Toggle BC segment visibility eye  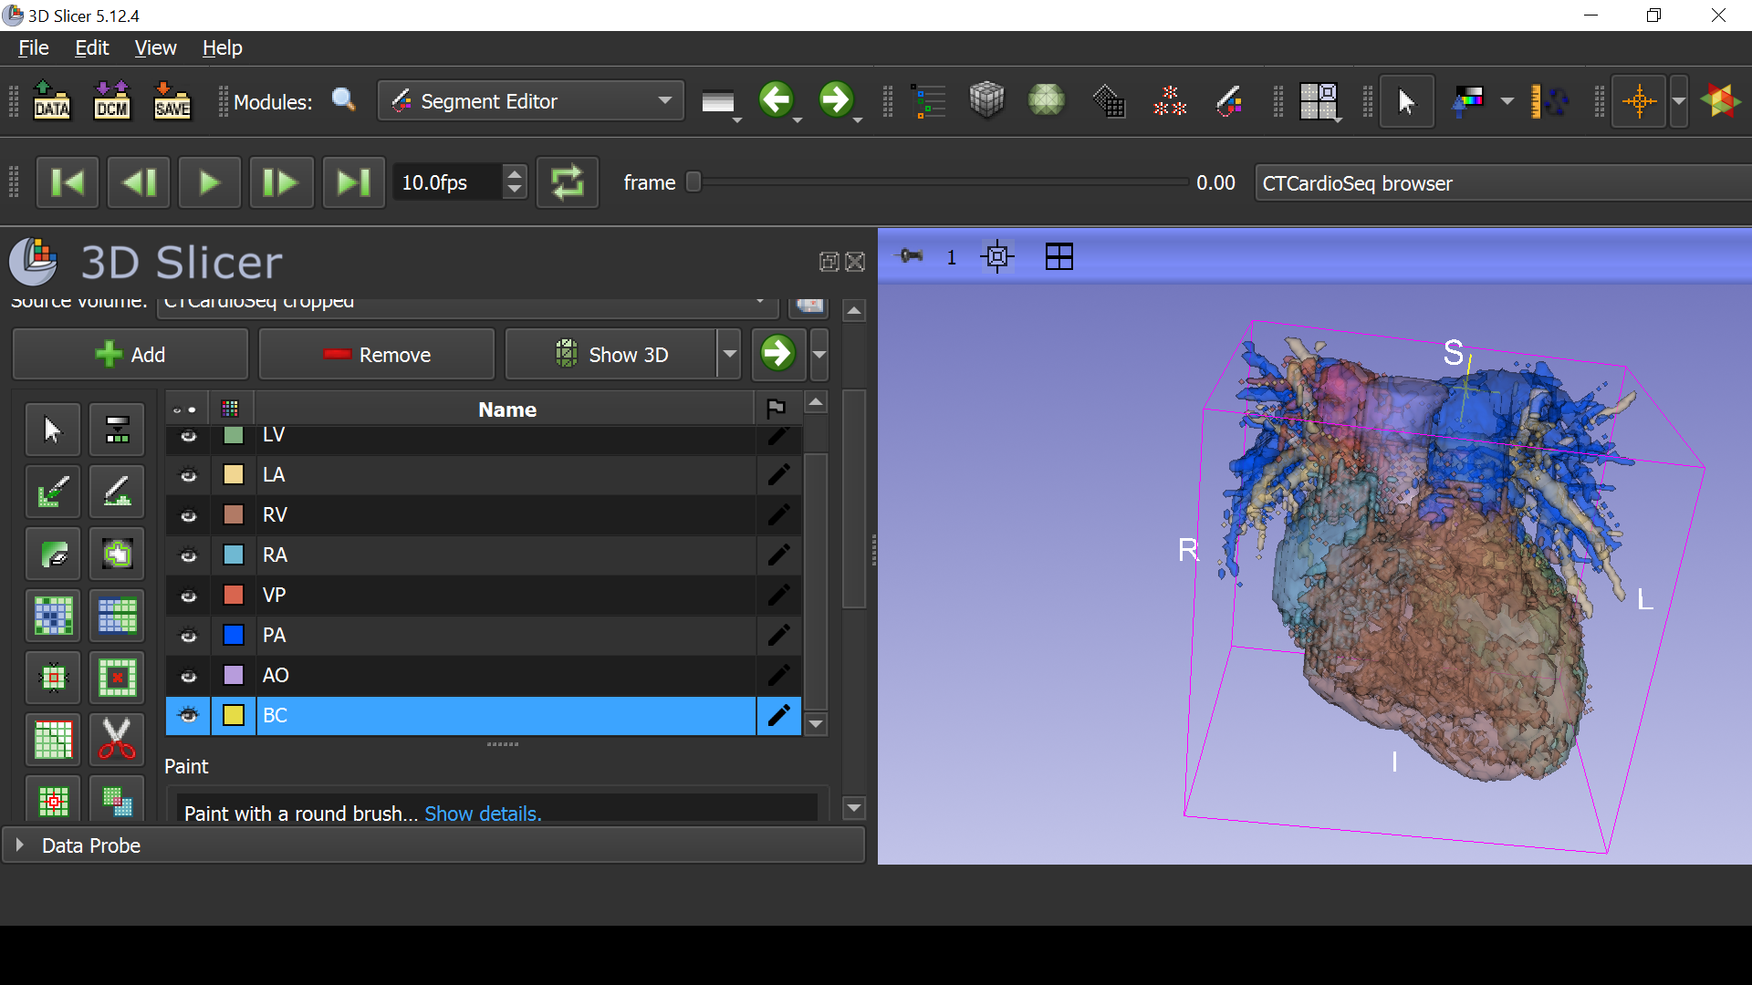[189, 715]
